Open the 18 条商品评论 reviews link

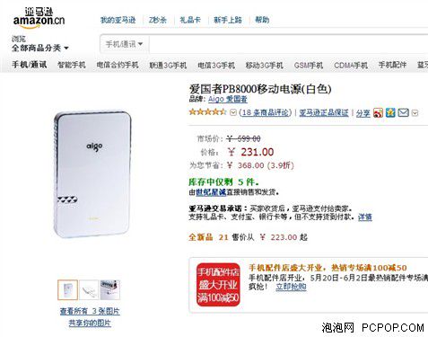pyautogui.click(x=266, y=112)
